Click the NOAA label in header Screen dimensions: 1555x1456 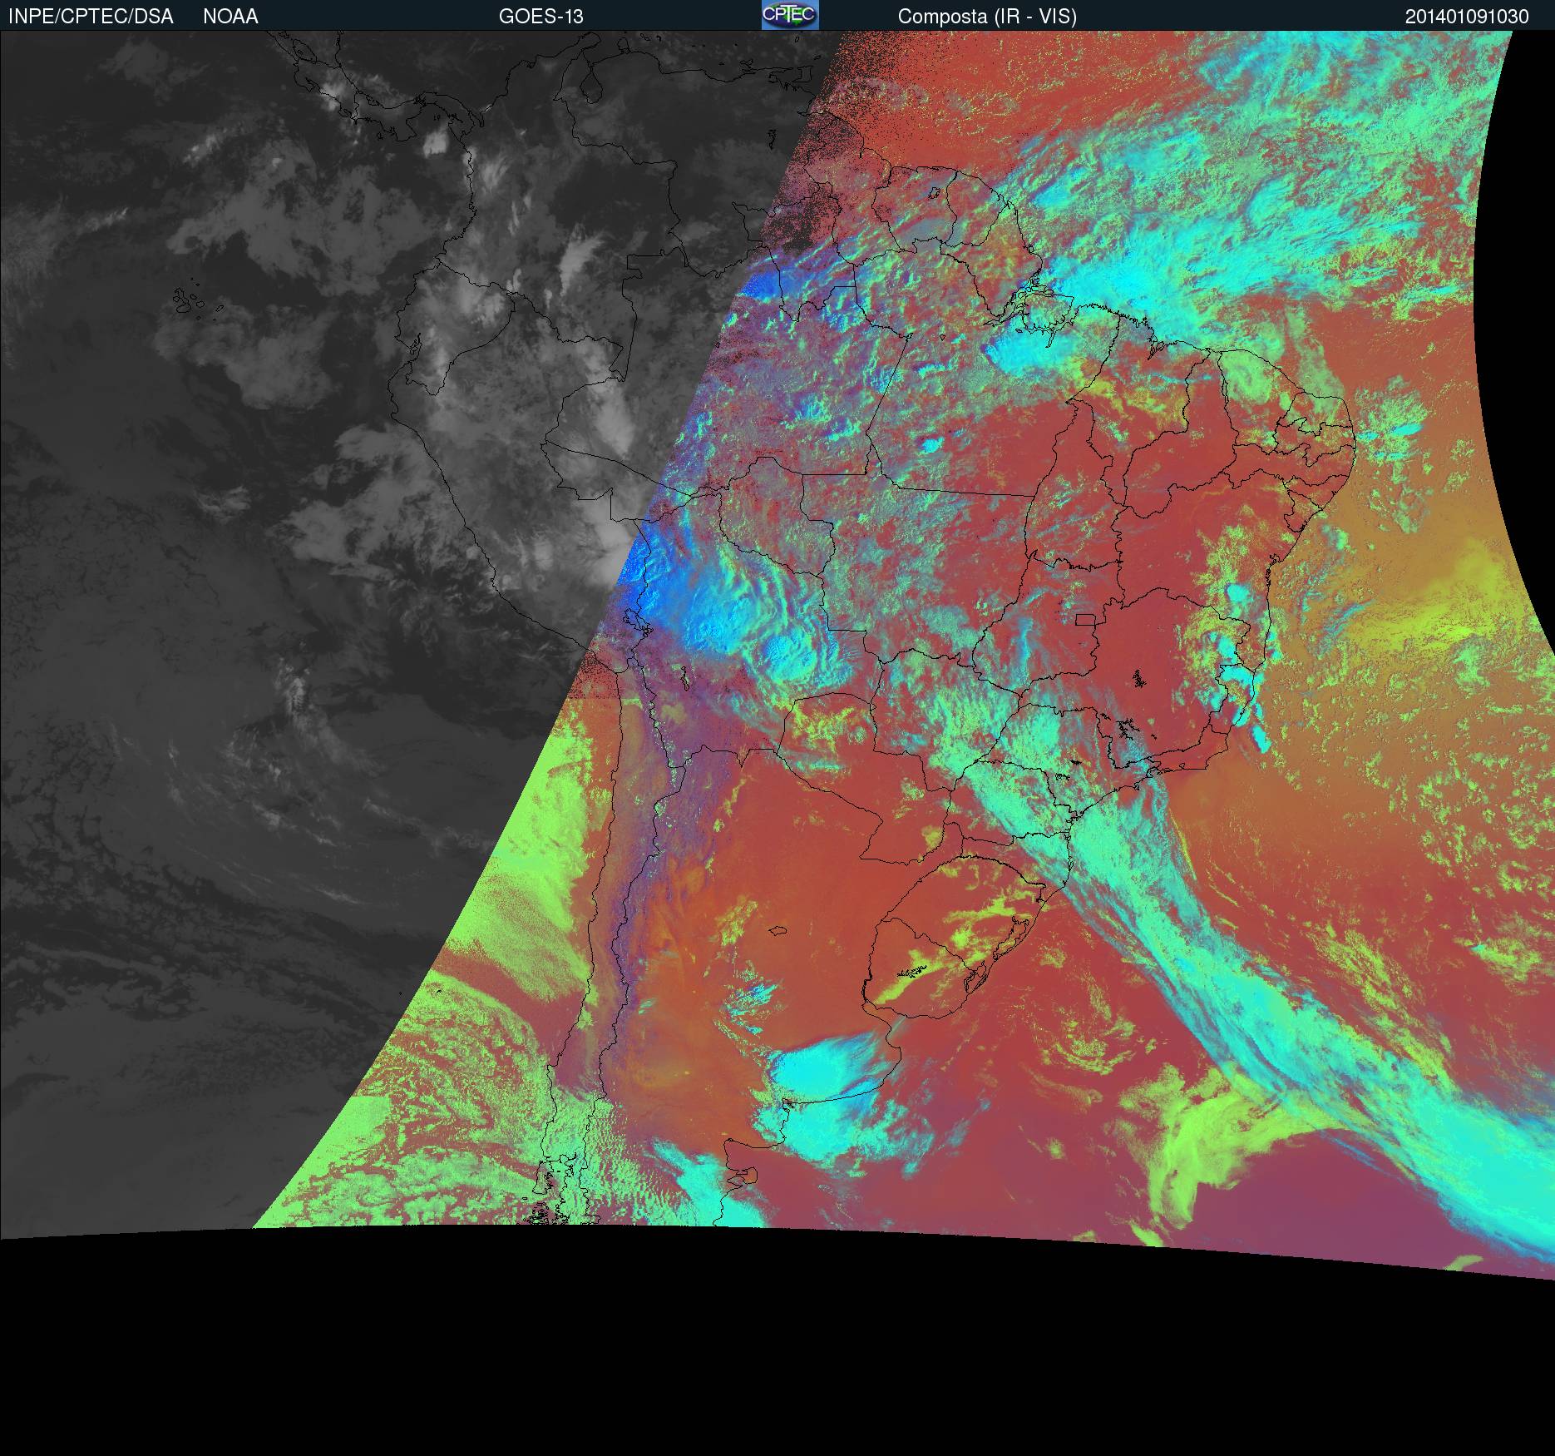point(230,17)
